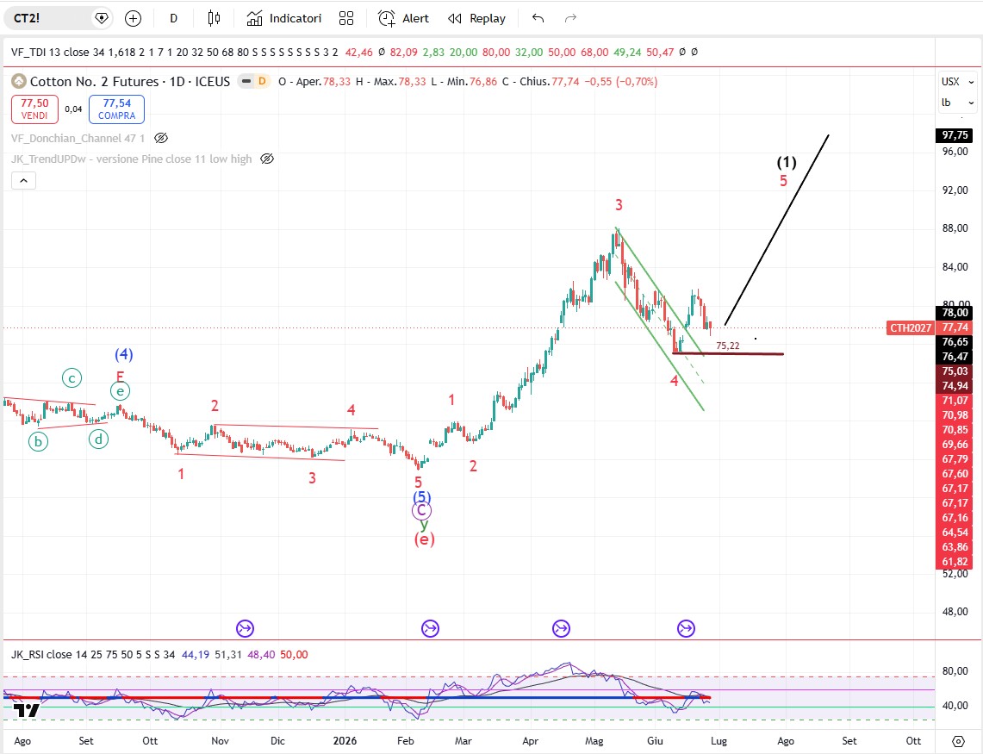Image resolution: width=983 pixels, height=754 pixels.
Task: Click the contract roll marker near Nov
Action: click(245, 628)
